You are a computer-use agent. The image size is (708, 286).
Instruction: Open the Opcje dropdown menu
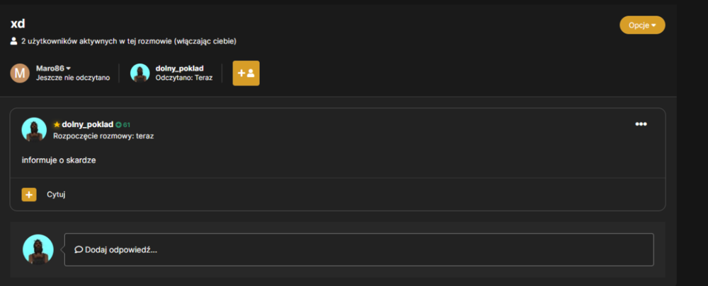tap(642, 25)
